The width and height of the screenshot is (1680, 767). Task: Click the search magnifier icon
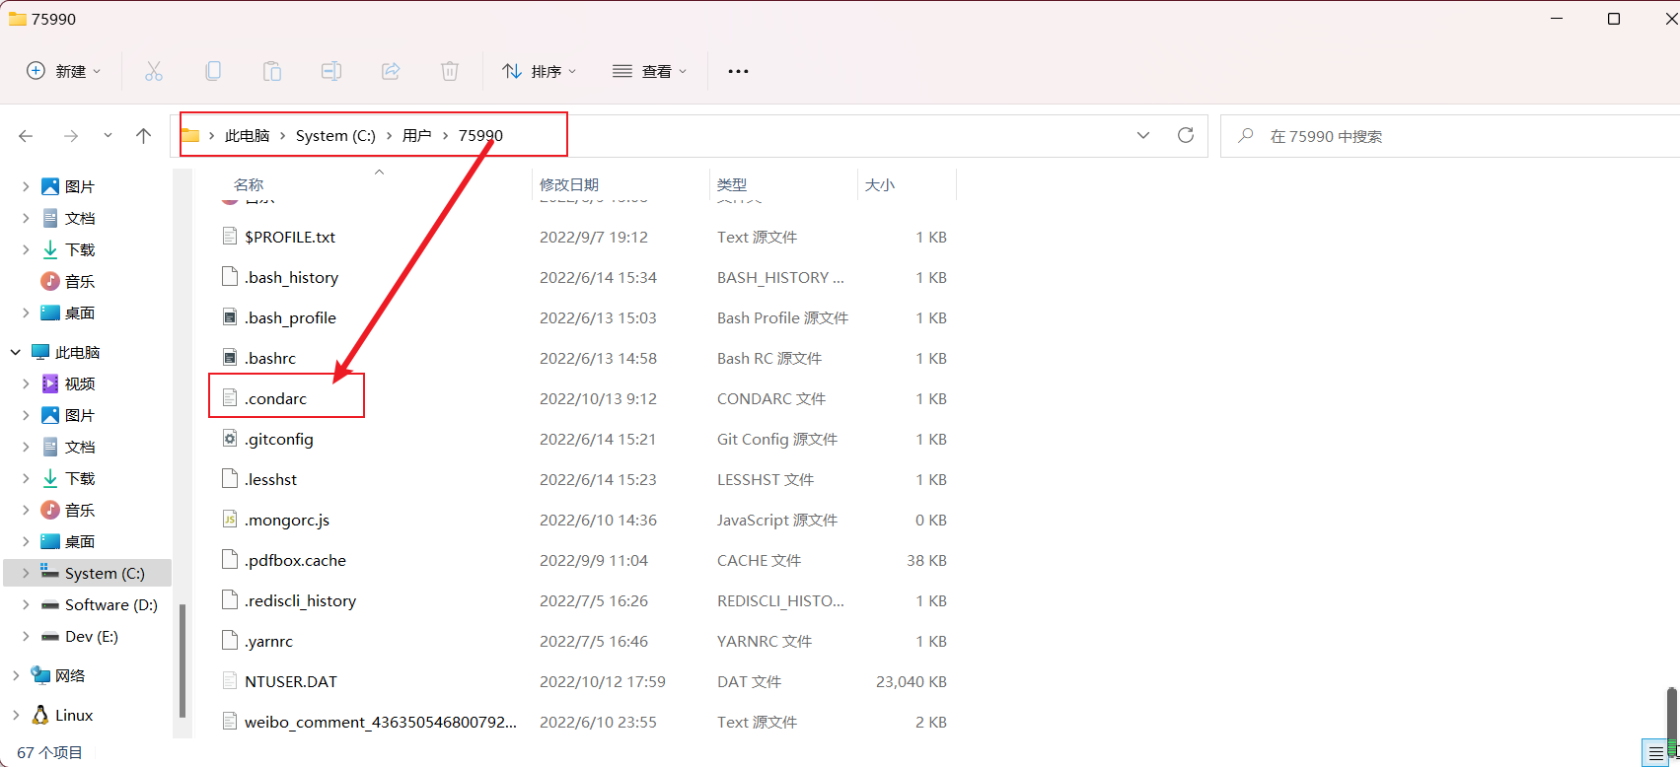[x=1246, y=135]
